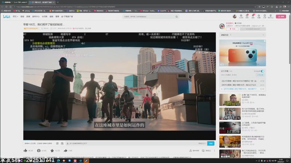This screenshot has width=291, height=163.
Task: Click the pink 投稿 upload button
Action: pyautogui.click(x=281, y=16)
